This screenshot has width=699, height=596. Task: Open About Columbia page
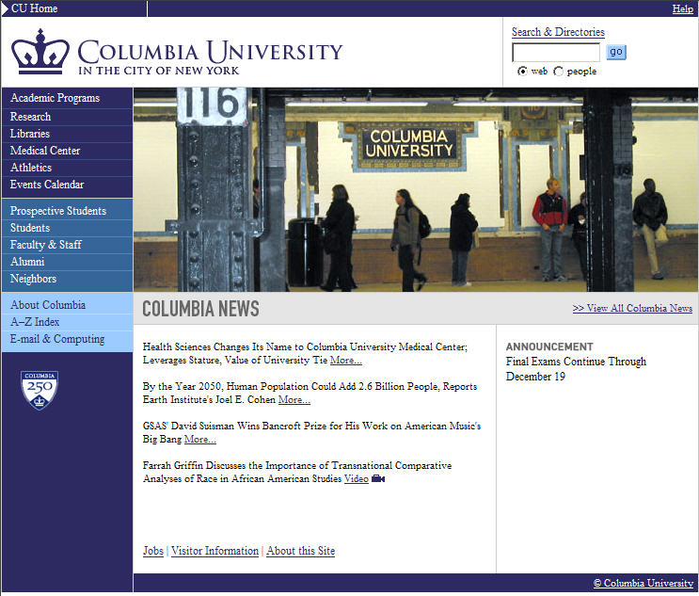pos(48,305)
